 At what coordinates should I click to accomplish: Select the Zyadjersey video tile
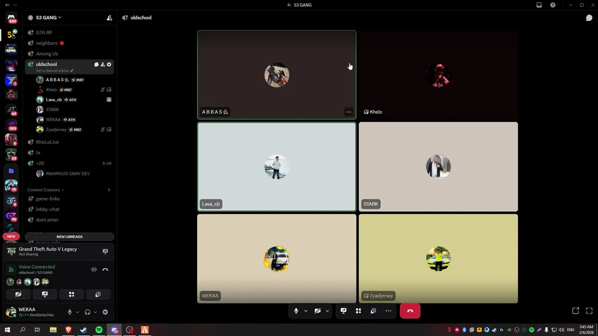pos(438,259)
